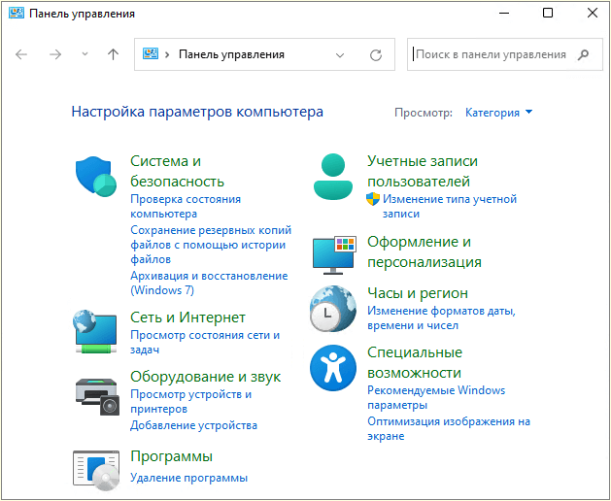Close the Панель управления window
611x501 pixels.
[x=593, y=14]
